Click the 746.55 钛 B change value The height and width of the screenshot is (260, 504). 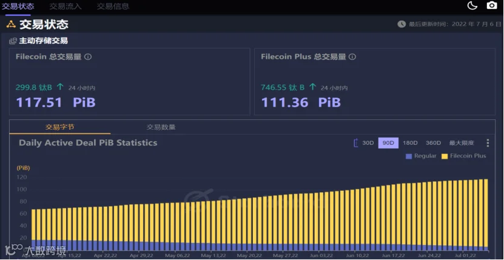click(283, 87)
